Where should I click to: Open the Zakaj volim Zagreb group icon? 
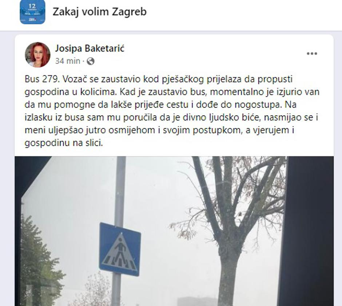(32, 12)
